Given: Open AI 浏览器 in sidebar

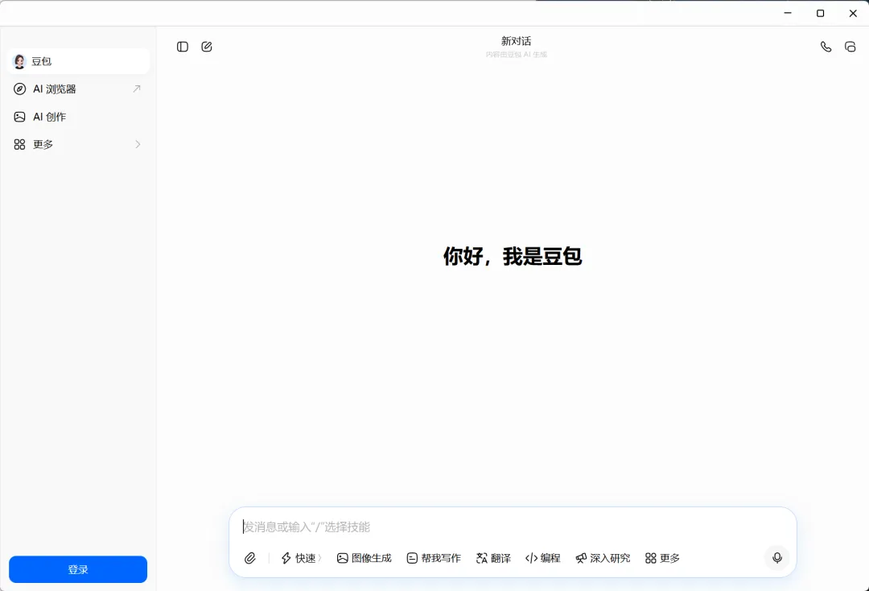Looking at the screenshot, I should pos(79,89).
